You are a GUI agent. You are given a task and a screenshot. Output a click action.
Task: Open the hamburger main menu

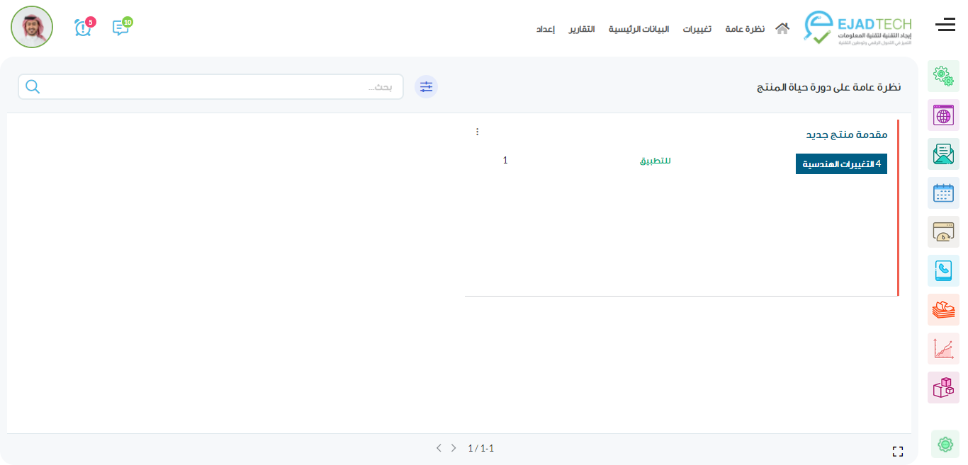[945, 25]
